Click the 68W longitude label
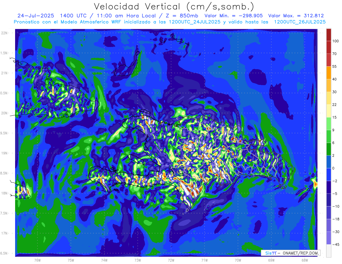This screenshot has height=264, width=342. (304, 260)
